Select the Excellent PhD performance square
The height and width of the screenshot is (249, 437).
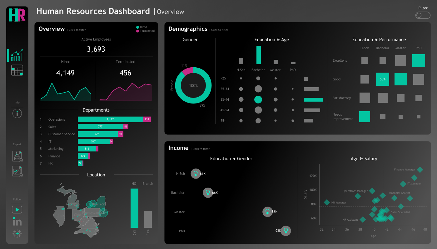419,60
